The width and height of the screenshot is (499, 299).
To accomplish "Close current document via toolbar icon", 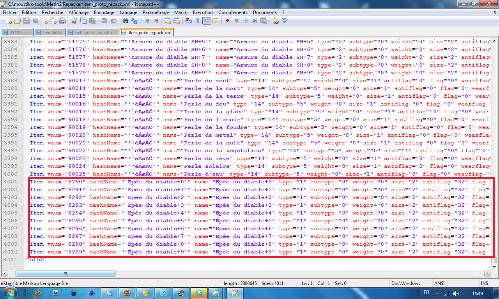I will click(x=44, y=21).
